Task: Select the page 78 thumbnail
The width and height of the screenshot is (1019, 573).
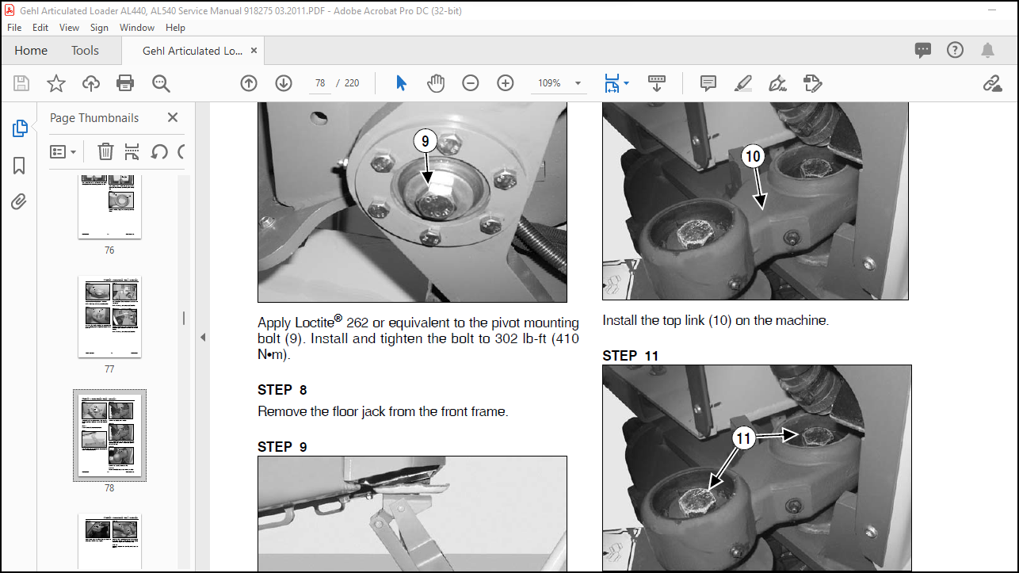Action: point(109,435)
